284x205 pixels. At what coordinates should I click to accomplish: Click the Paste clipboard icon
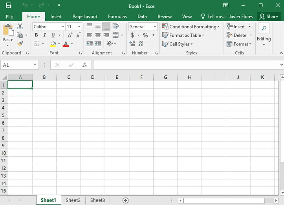tap(8, 30)
